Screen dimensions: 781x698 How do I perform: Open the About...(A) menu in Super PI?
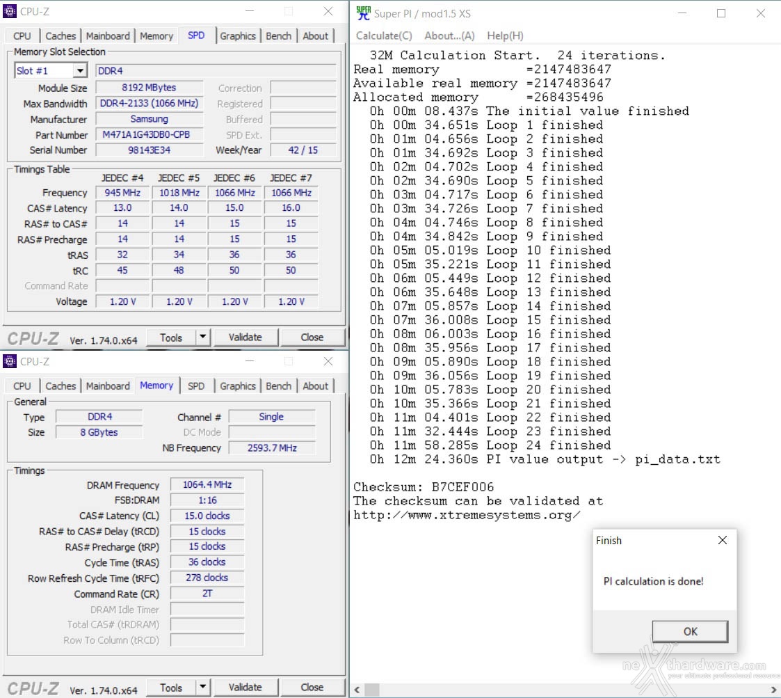[449, 36]
